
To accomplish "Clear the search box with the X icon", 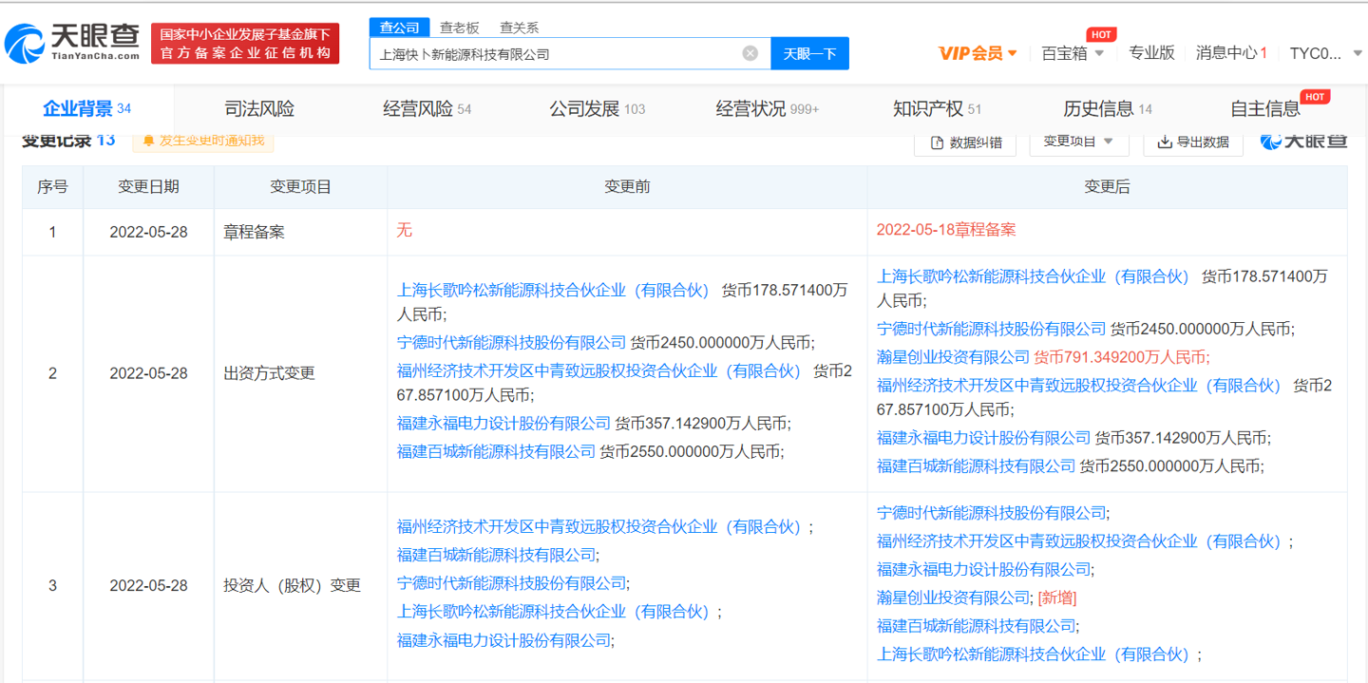I will click(750, 53).
